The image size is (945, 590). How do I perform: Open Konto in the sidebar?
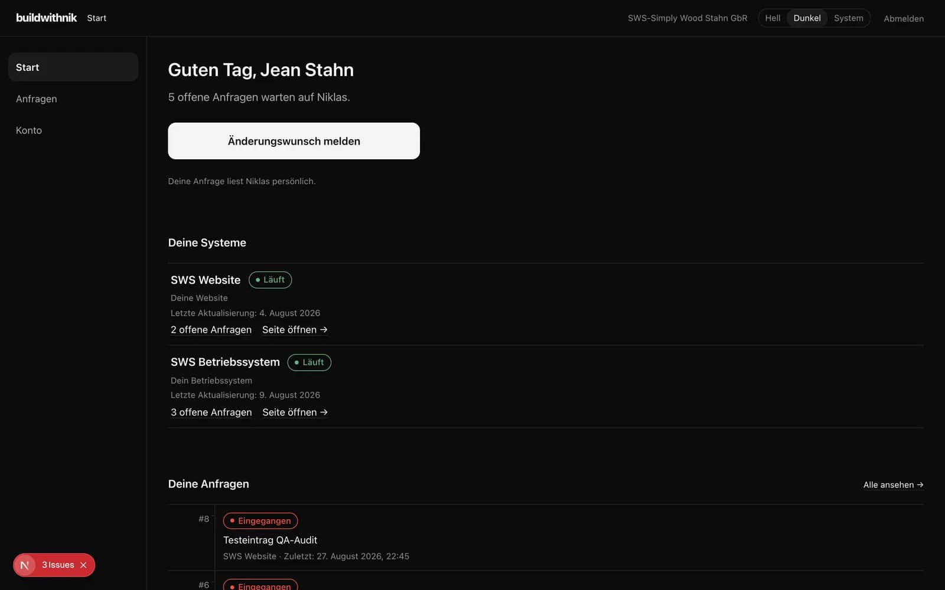pos(73,130)
